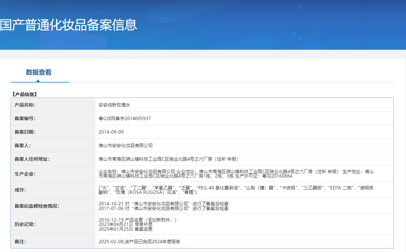This screenshot has height=252, width=406.
Task: Click the 成分 label cell
Action: pyautogui.click(x=53, y=190)
